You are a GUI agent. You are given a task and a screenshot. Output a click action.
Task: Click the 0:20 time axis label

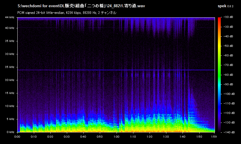coord(50,137)
